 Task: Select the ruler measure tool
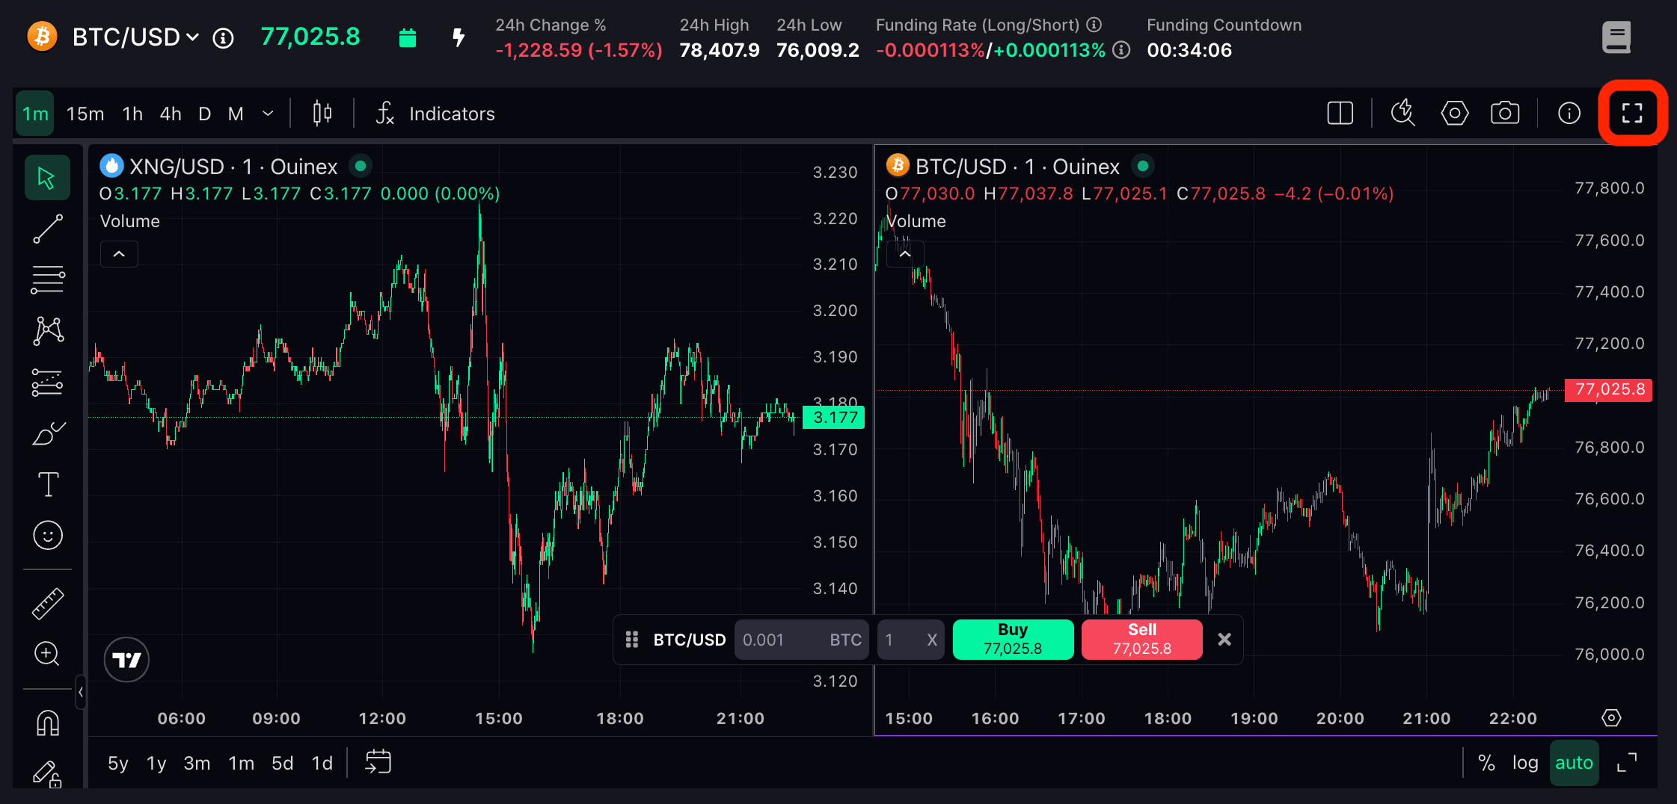pyautogui.click(x=47, y=604)
